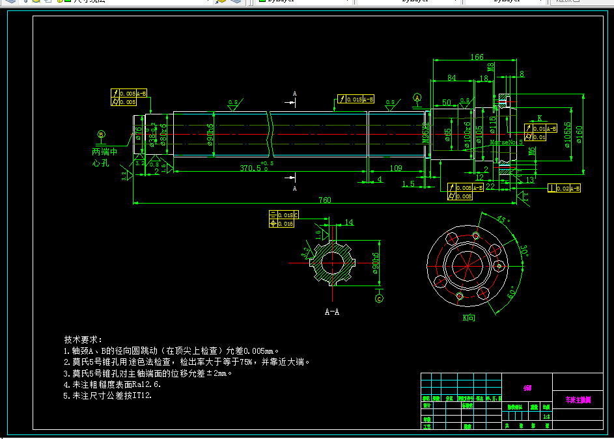Click the datum A circle symbol
Viewport: 614px width, 439px height.
tap(417, 98)
